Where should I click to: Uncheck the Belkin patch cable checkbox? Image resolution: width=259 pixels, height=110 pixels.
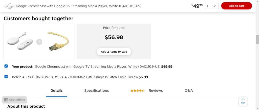[6, 77]
